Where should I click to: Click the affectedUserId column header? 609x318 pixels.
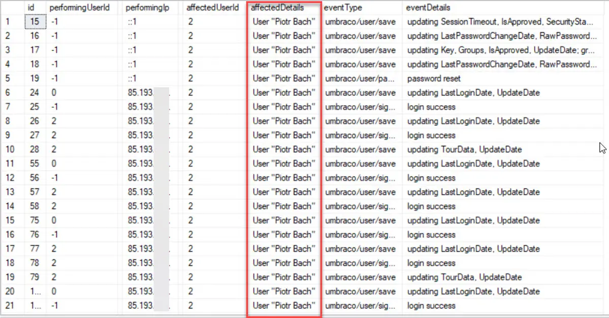tap(212, 8)
